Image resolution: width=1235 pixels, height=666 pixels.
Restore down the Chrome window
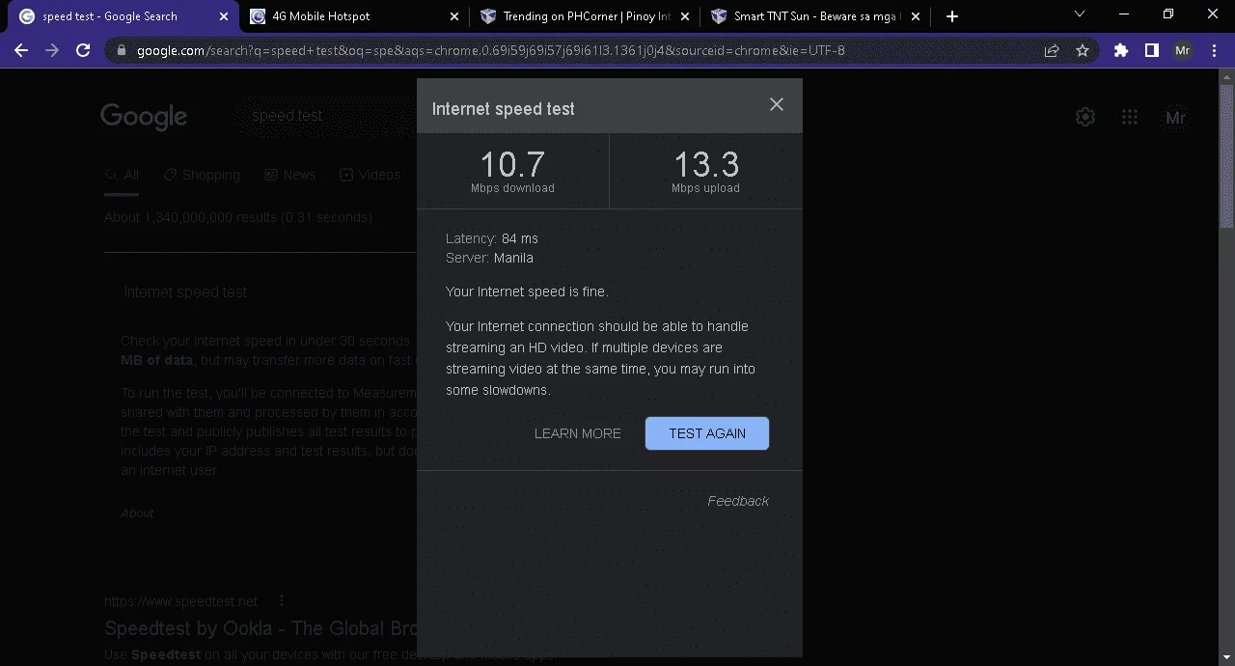(1168, 14)
